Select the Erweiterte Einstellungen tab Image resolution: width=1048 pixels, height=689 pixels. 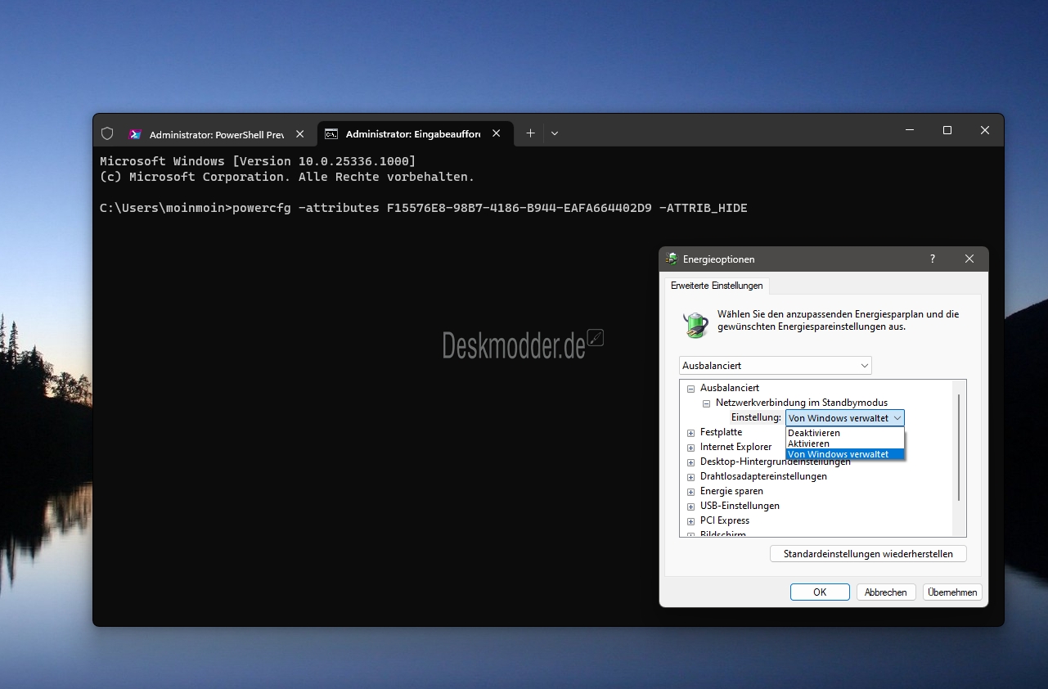pyautogui.click(x=717, y=286)
